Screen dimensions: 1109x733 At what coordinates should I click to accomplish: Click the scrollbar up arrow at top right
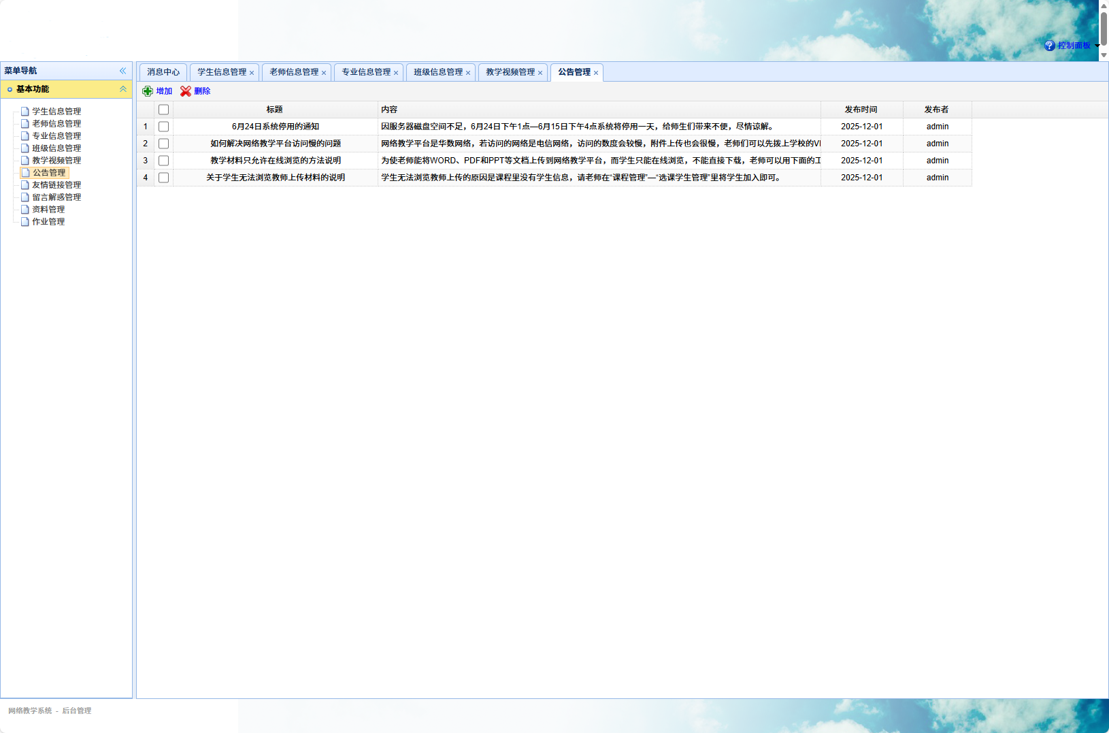point(1104,5)
